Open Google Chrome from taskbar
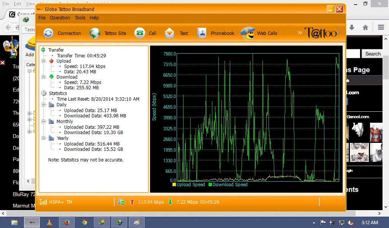Screen dimensions: 389x228 [x=84, y=222]
